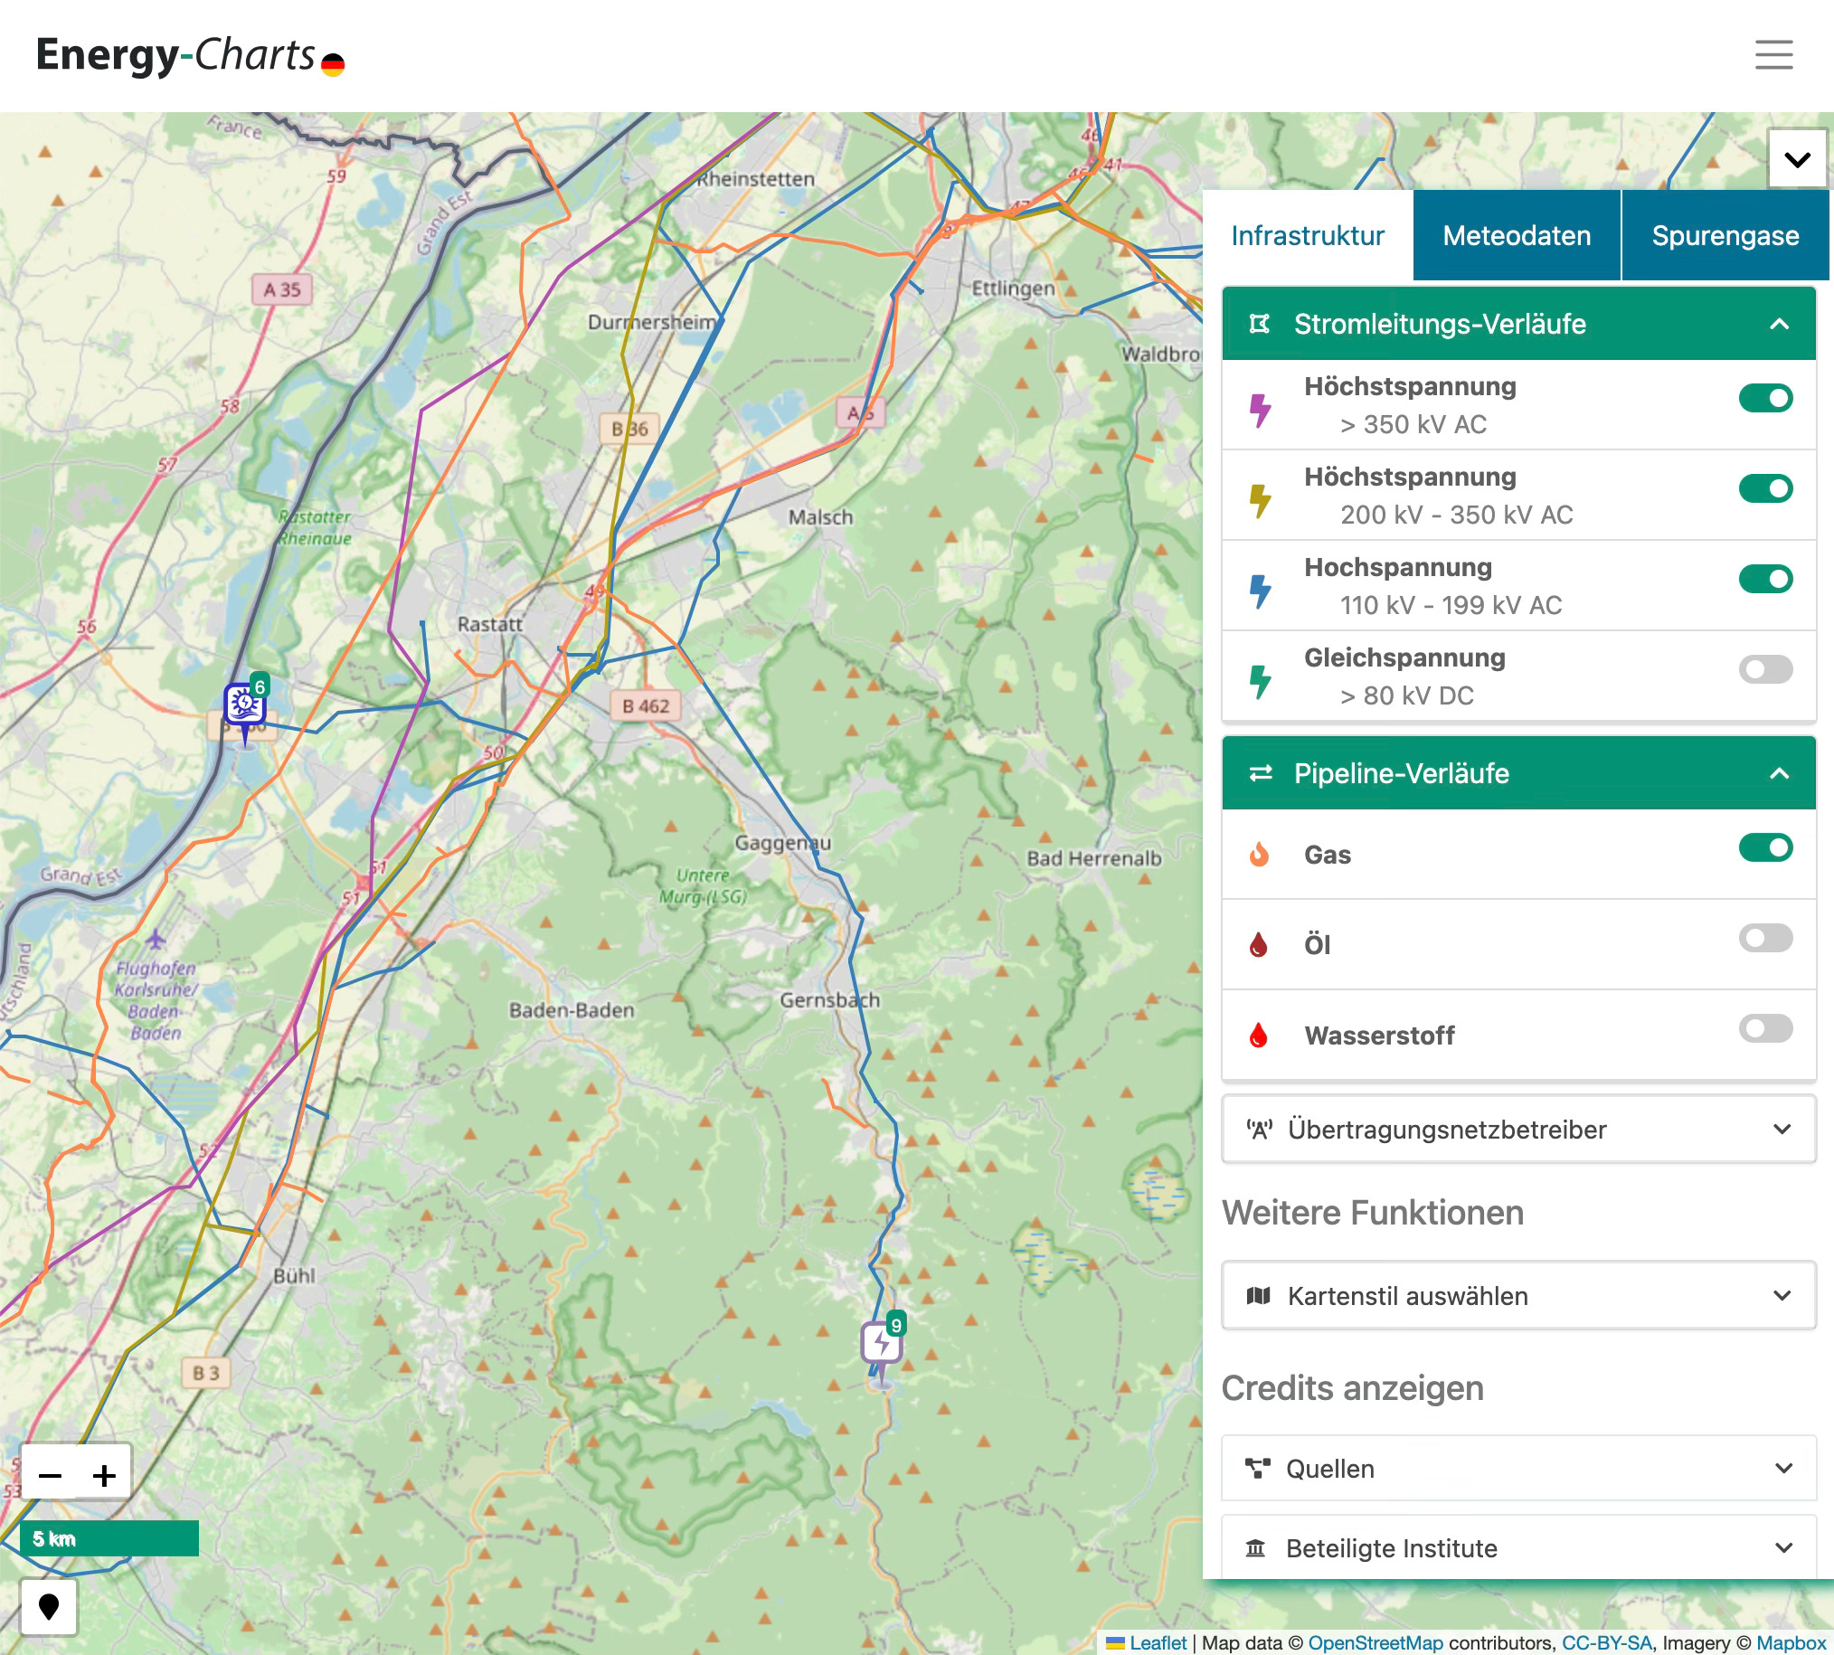Click the Stromleitungs-Verläufe grid icon
The width and height of the screenshot is (1834, 1655).
(x=1260, y=324)
